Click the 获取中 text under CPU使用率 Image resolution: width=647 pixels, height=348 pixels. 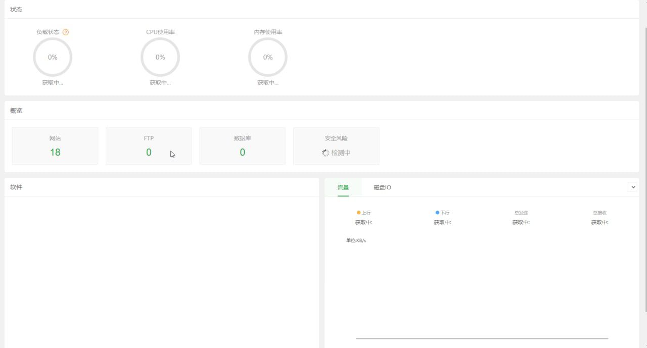pyautogui.click(x=160, y=83)
